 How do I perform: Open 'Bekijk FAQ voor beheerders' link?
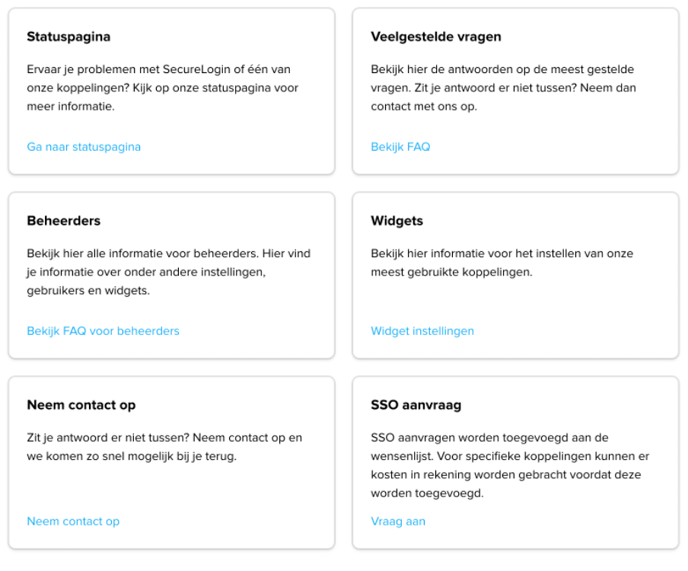click(x=103, y=331)
